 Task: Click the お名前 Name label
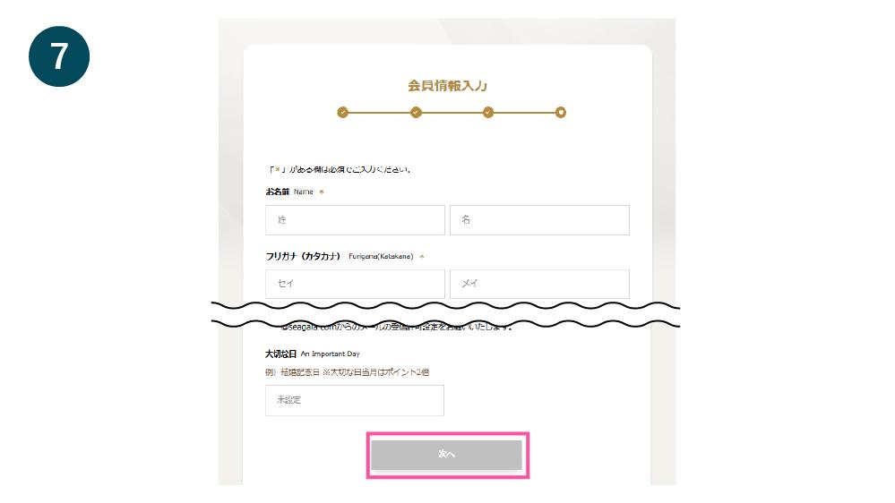288,192
